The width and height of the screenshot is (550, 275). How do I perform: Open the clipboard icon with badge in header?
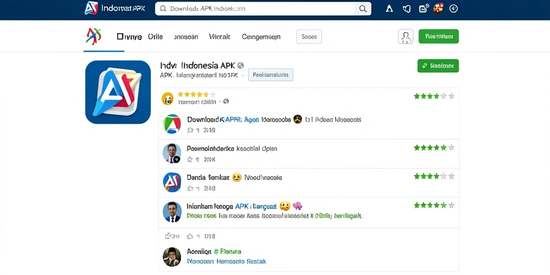click(423, 9)
